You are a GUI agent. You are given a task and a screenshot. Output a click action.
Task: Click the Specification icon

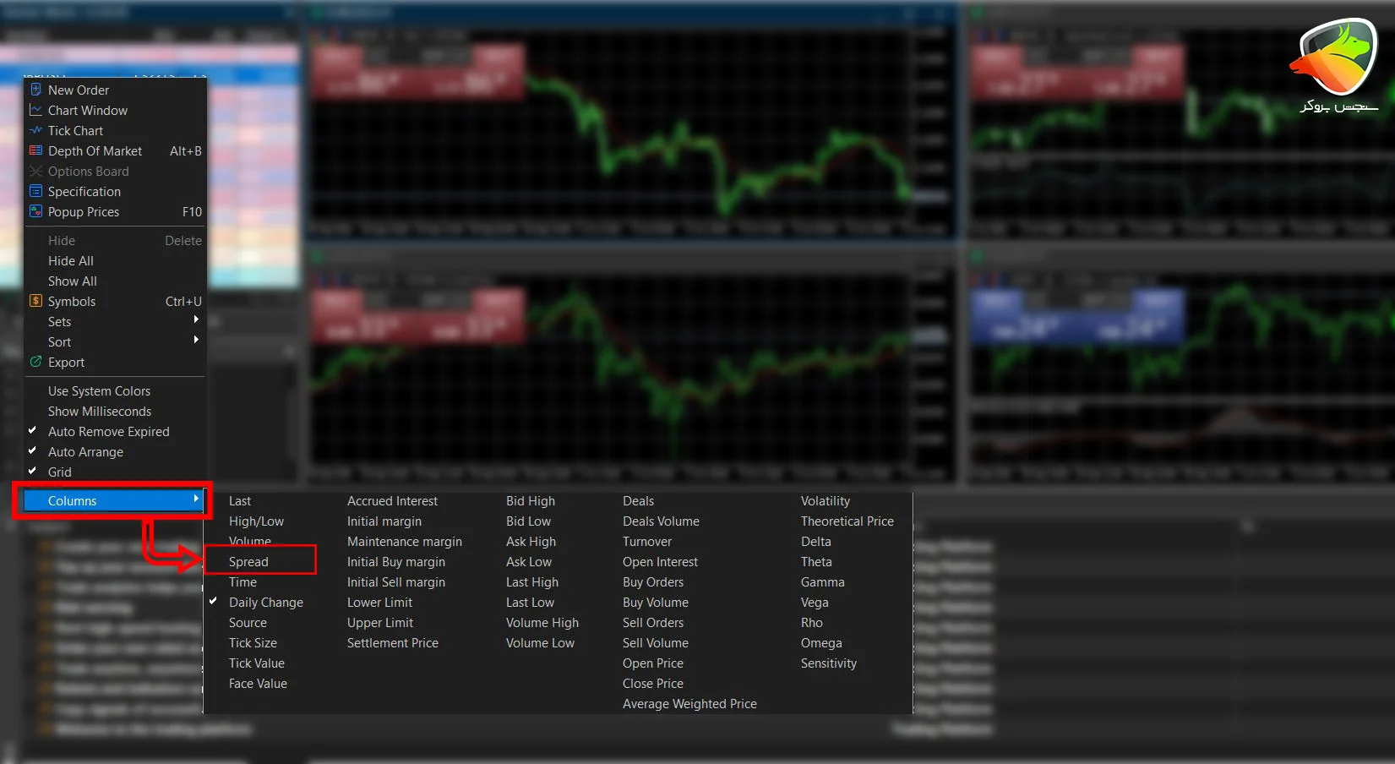(35, 191)
